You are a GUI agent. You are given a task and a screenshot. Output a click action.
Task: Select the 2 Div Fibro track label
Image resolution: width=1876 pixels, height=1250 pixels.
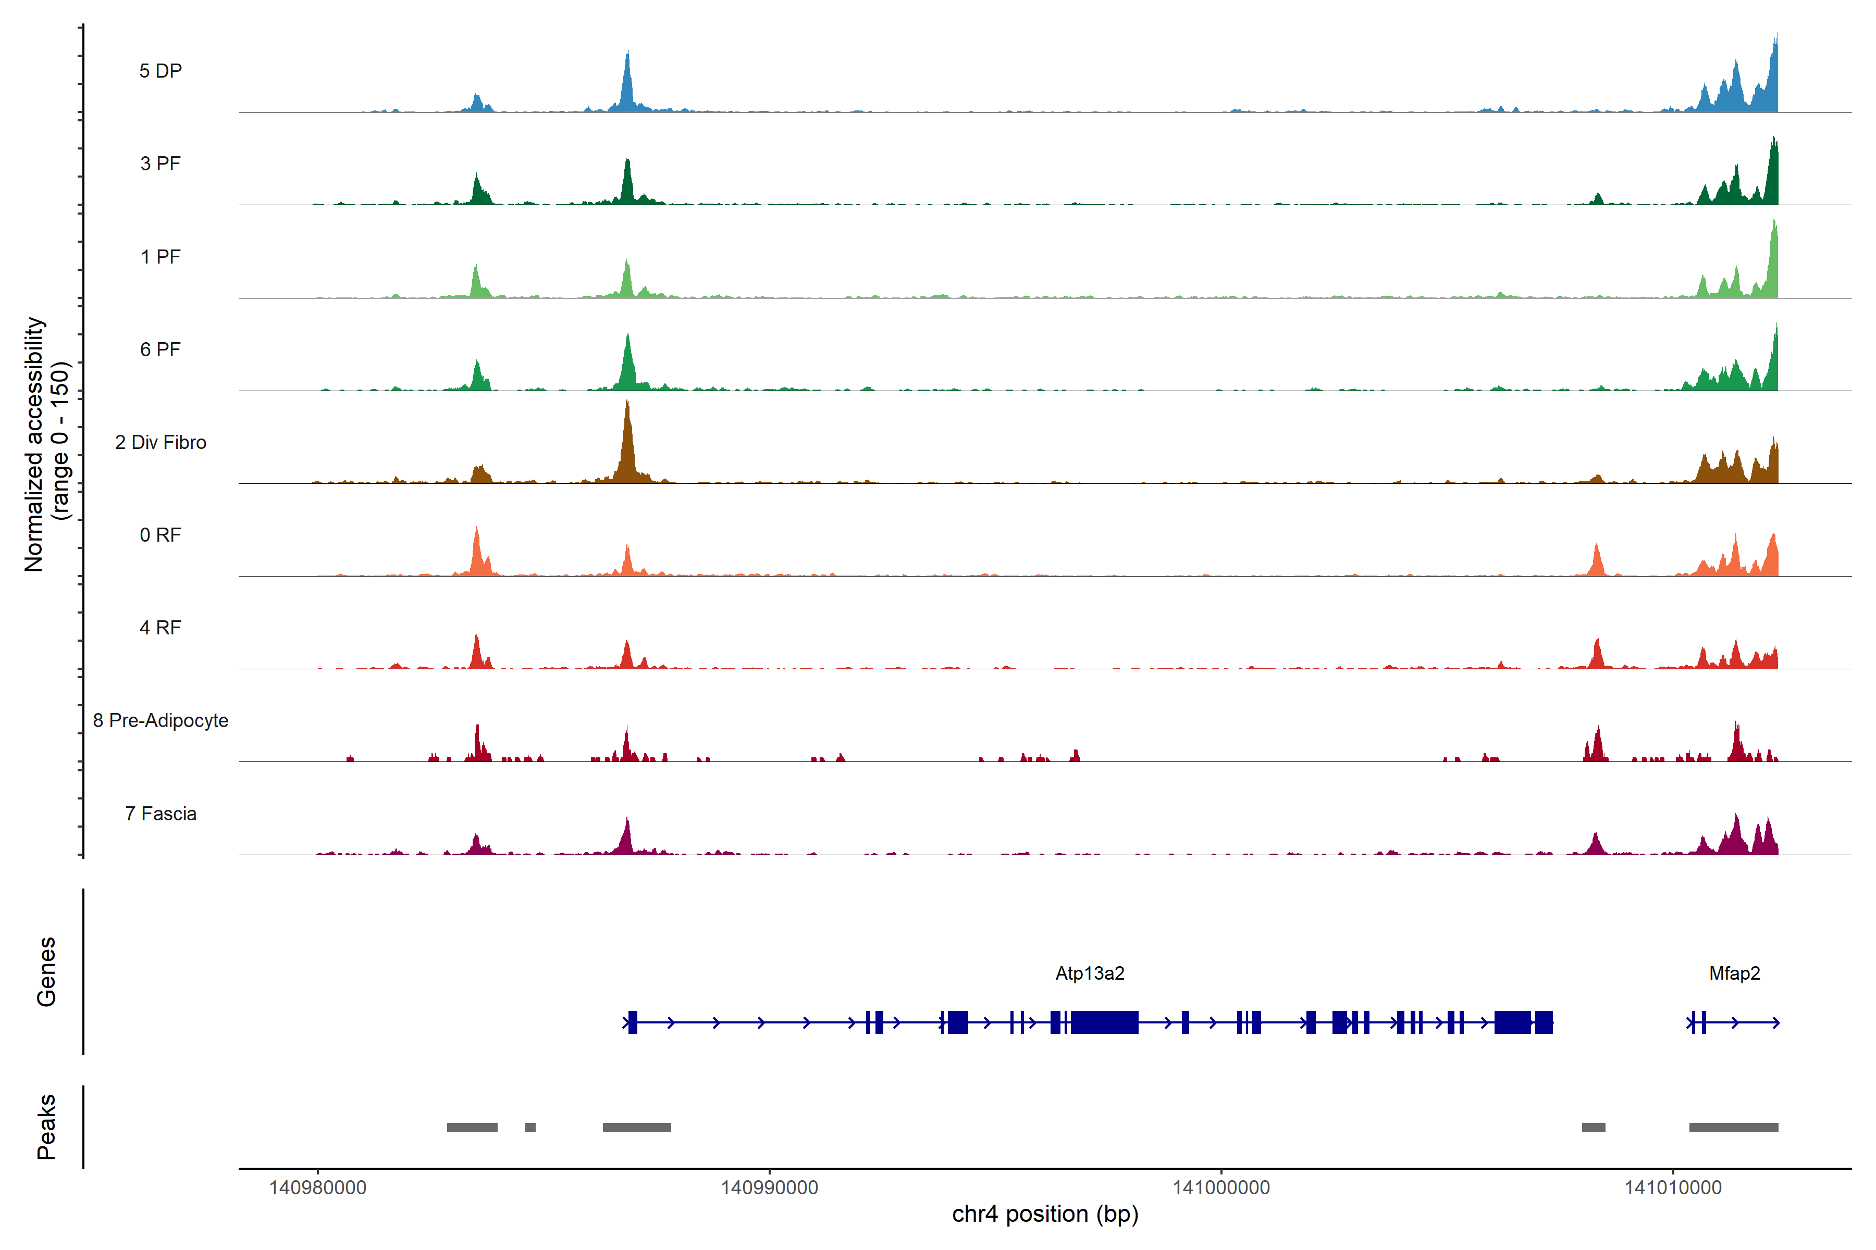[161, 442]
